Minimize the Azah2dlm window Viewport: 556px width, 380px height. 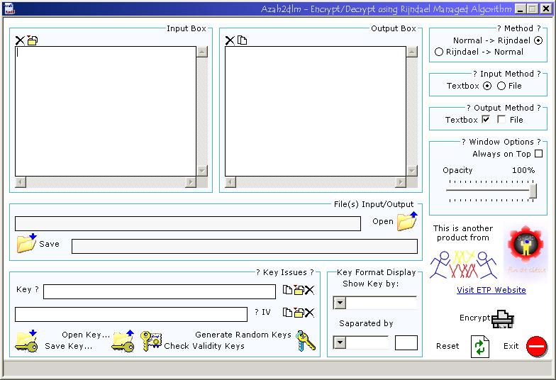521,9
